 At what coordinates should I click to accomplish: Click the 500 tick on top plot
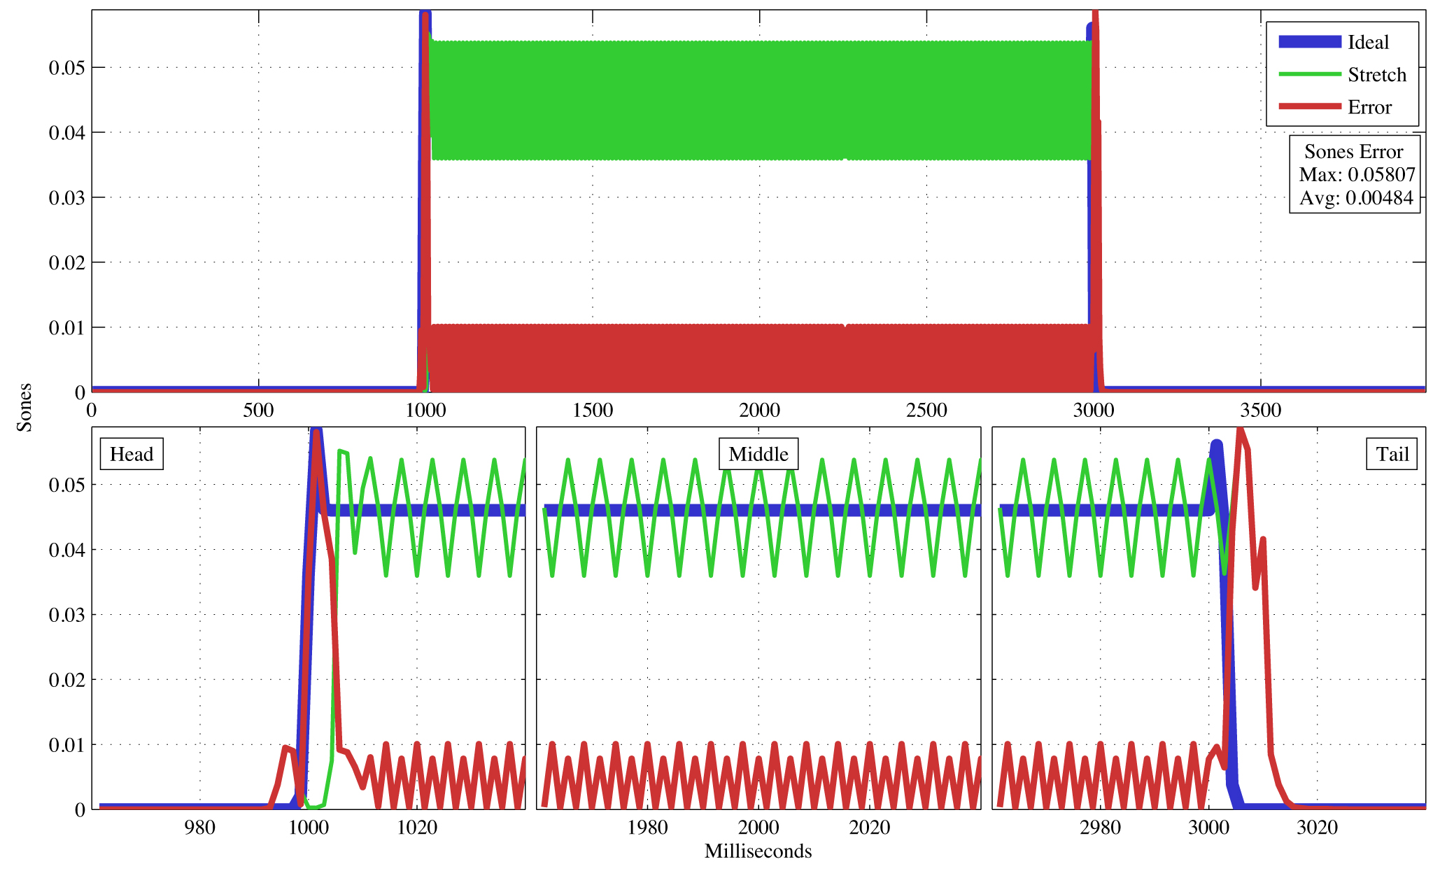(x=258, y=410)
